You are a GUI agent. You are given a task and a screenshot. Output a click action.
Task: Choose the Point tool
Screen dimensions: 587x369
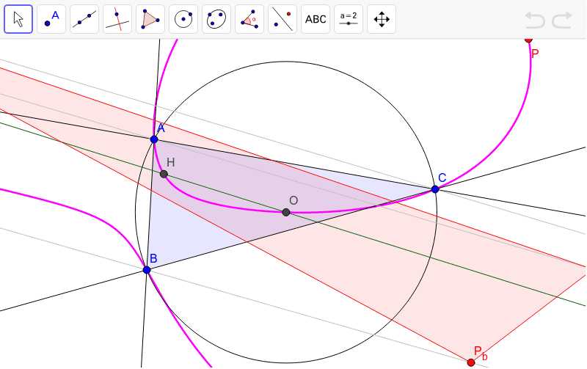coord(51,19)
